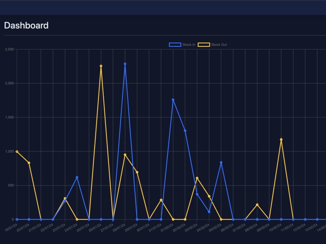Click the 28/01/24 date label

point(119,228)
